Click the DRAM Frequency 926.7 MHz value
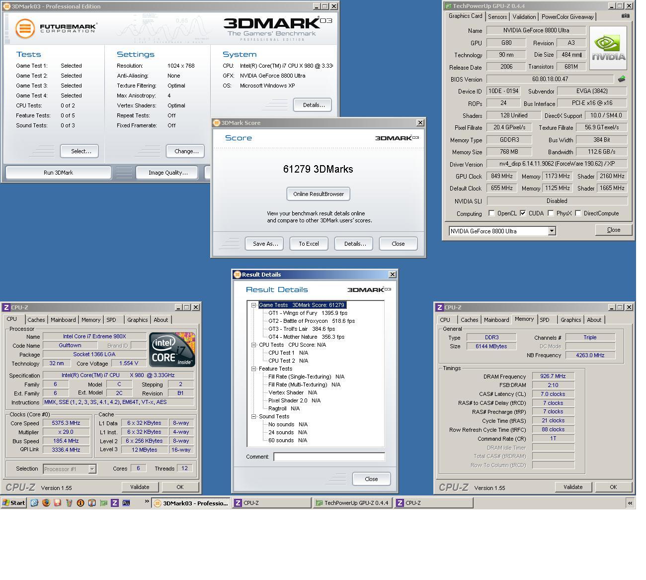This screenshot has width=646, height=580. click(553, 377)
